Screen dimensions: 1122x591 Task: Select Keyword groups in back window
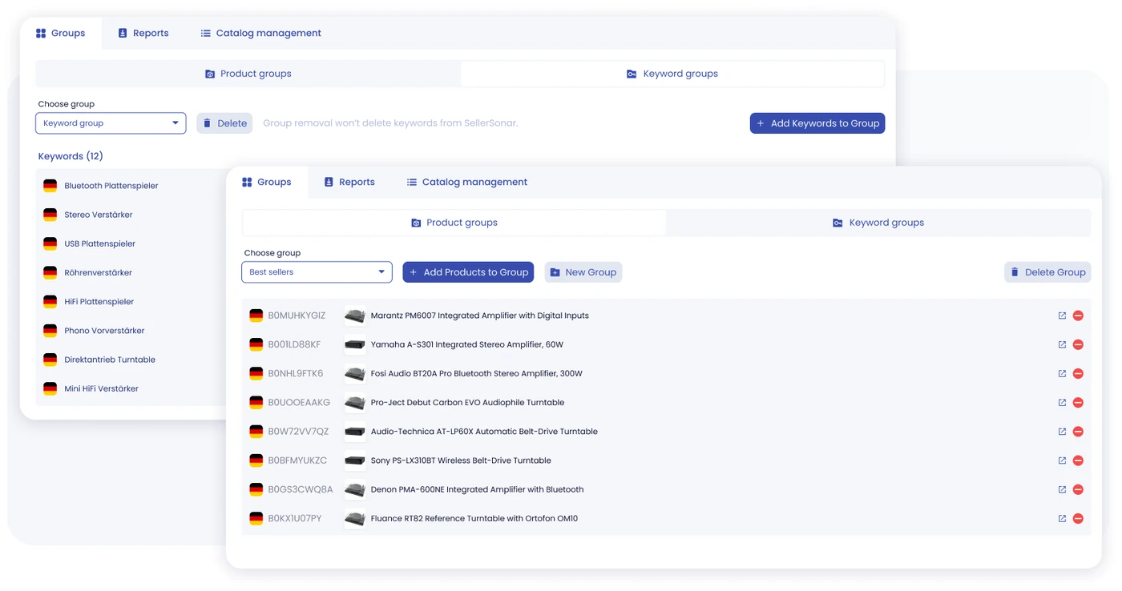click(672, 74)
